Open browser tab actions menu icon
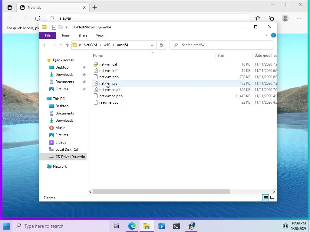The height and width of the screenshot is (232, 310). [x=9, y=8]
